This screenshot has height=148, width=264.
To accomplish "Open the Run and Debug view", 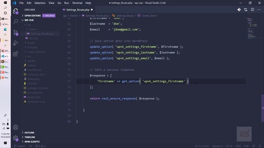I will coord(16,43).
